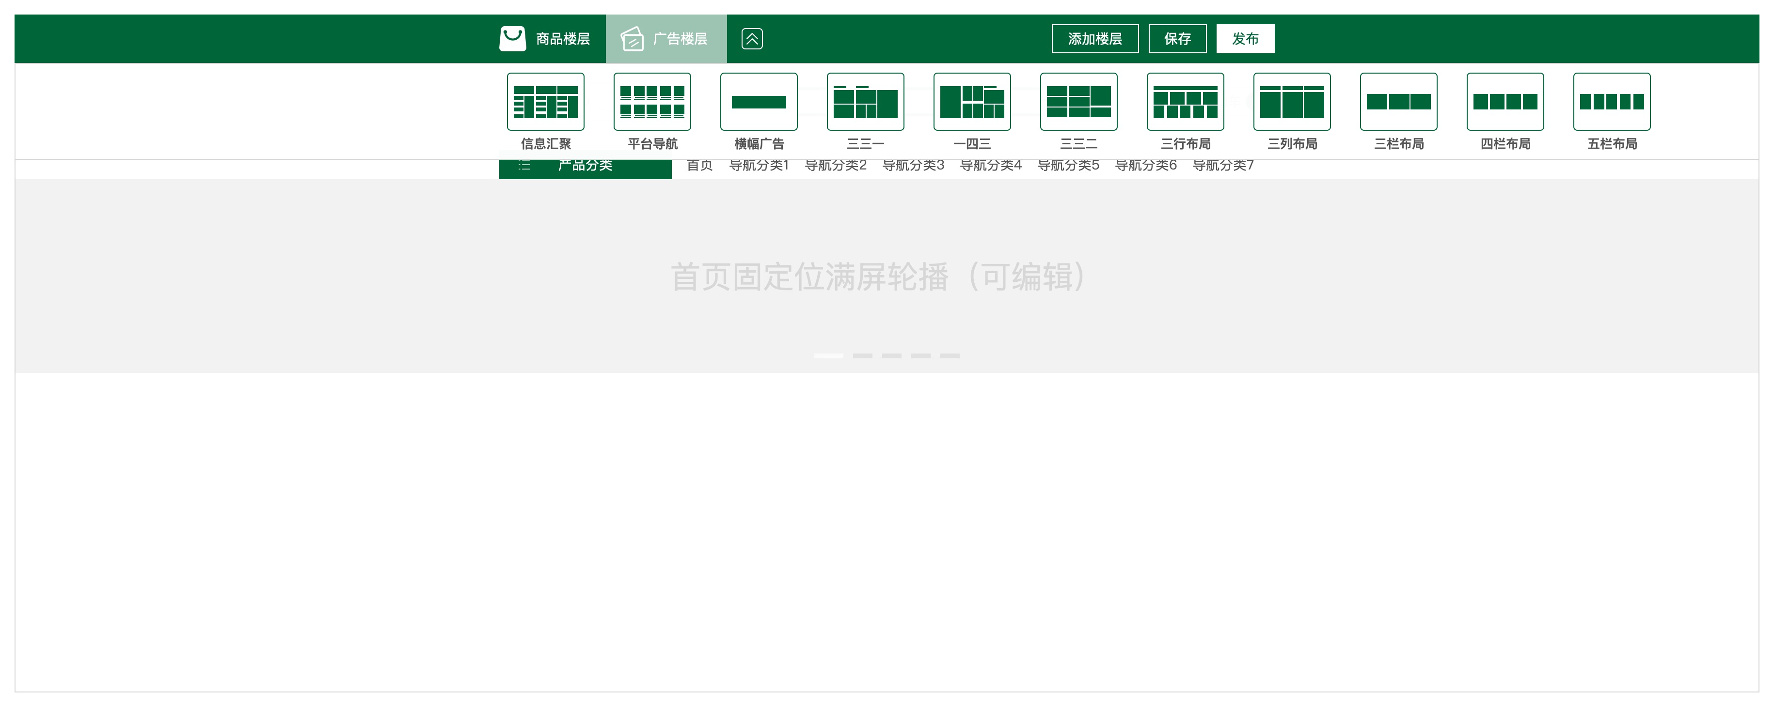The image size is (1774, 707).
Task: Select the fifth carousel indicator dash
Action: [950, 355]
